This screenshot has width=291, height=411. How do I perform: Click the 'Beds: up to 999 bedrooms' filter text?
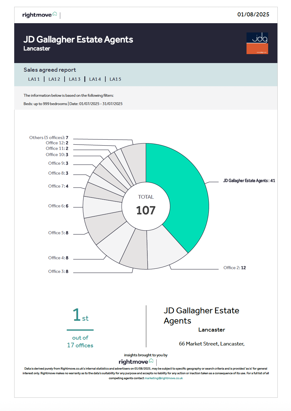45,104
